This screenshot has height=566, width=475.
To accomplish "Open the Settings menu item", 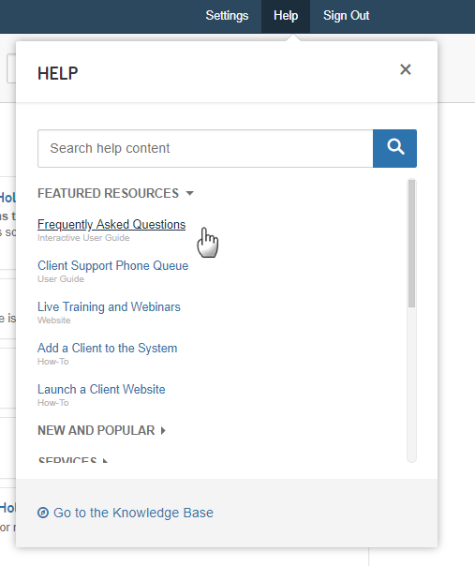I will tap(227, 16).
